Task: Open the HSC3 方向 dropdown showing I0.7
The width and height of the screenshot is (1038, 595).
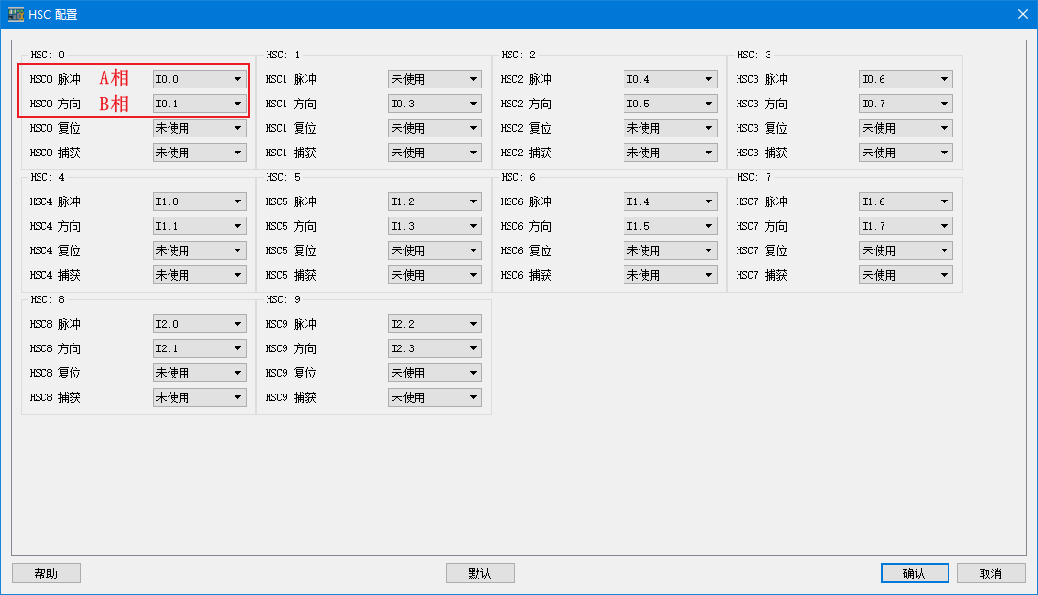Action: tap(906, 104)
